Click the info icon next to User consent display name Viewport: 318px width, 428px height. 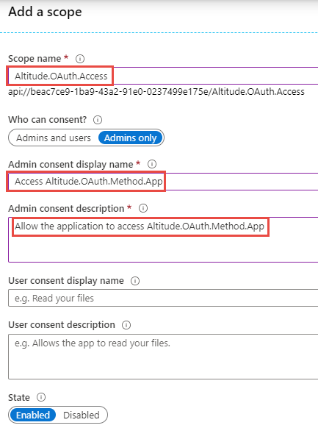(135, 281)
